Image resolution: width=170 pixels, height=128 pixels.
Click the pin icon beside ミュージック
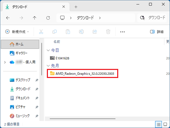(x=37, y=116)
